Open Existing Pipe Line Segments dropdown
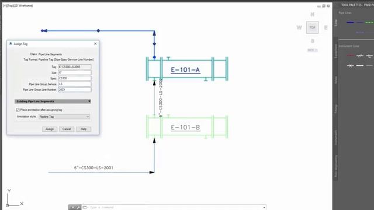 click(53, 101)
